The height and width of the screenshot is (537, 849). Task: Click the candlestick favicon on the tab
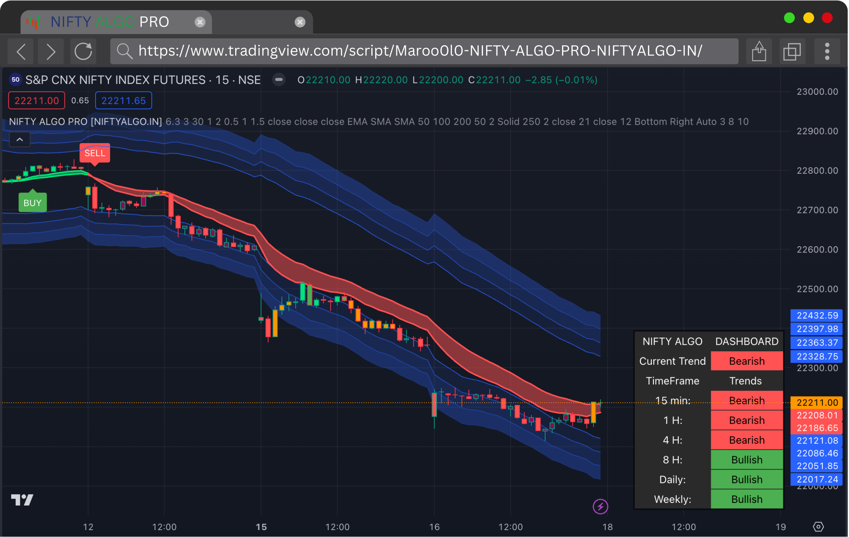click(33, 22)
